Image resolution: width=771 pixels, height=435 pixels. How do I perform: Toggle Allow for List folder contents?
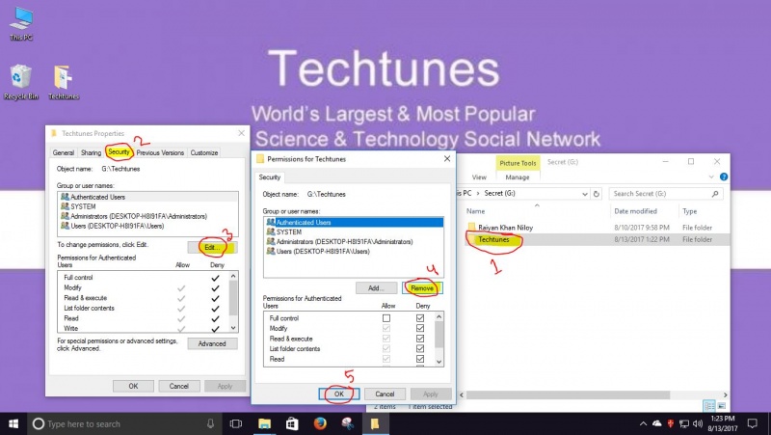pyautogui.click(x=386, y=349)
